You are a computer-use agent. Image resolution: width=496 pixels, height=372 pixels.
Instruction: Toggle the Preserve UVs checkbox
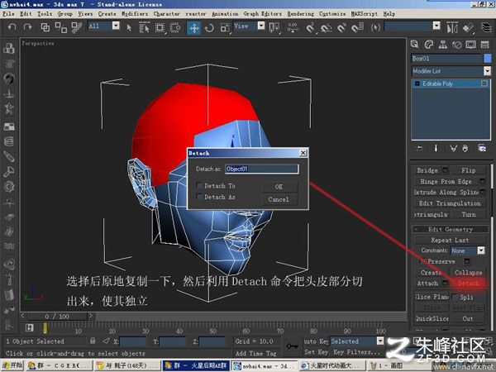click(422, 261)
